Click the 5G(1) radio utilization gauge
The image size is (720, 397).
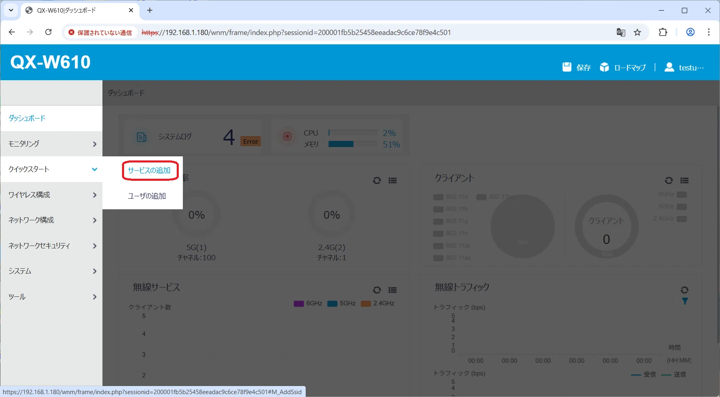point(196,215)
